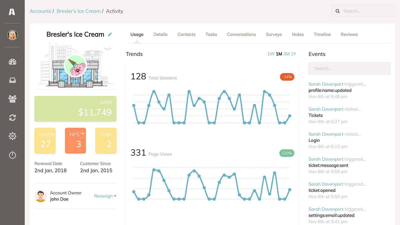Open the Reassign dropdown
This screenshot has height=225, width=400.
(105, 196)
